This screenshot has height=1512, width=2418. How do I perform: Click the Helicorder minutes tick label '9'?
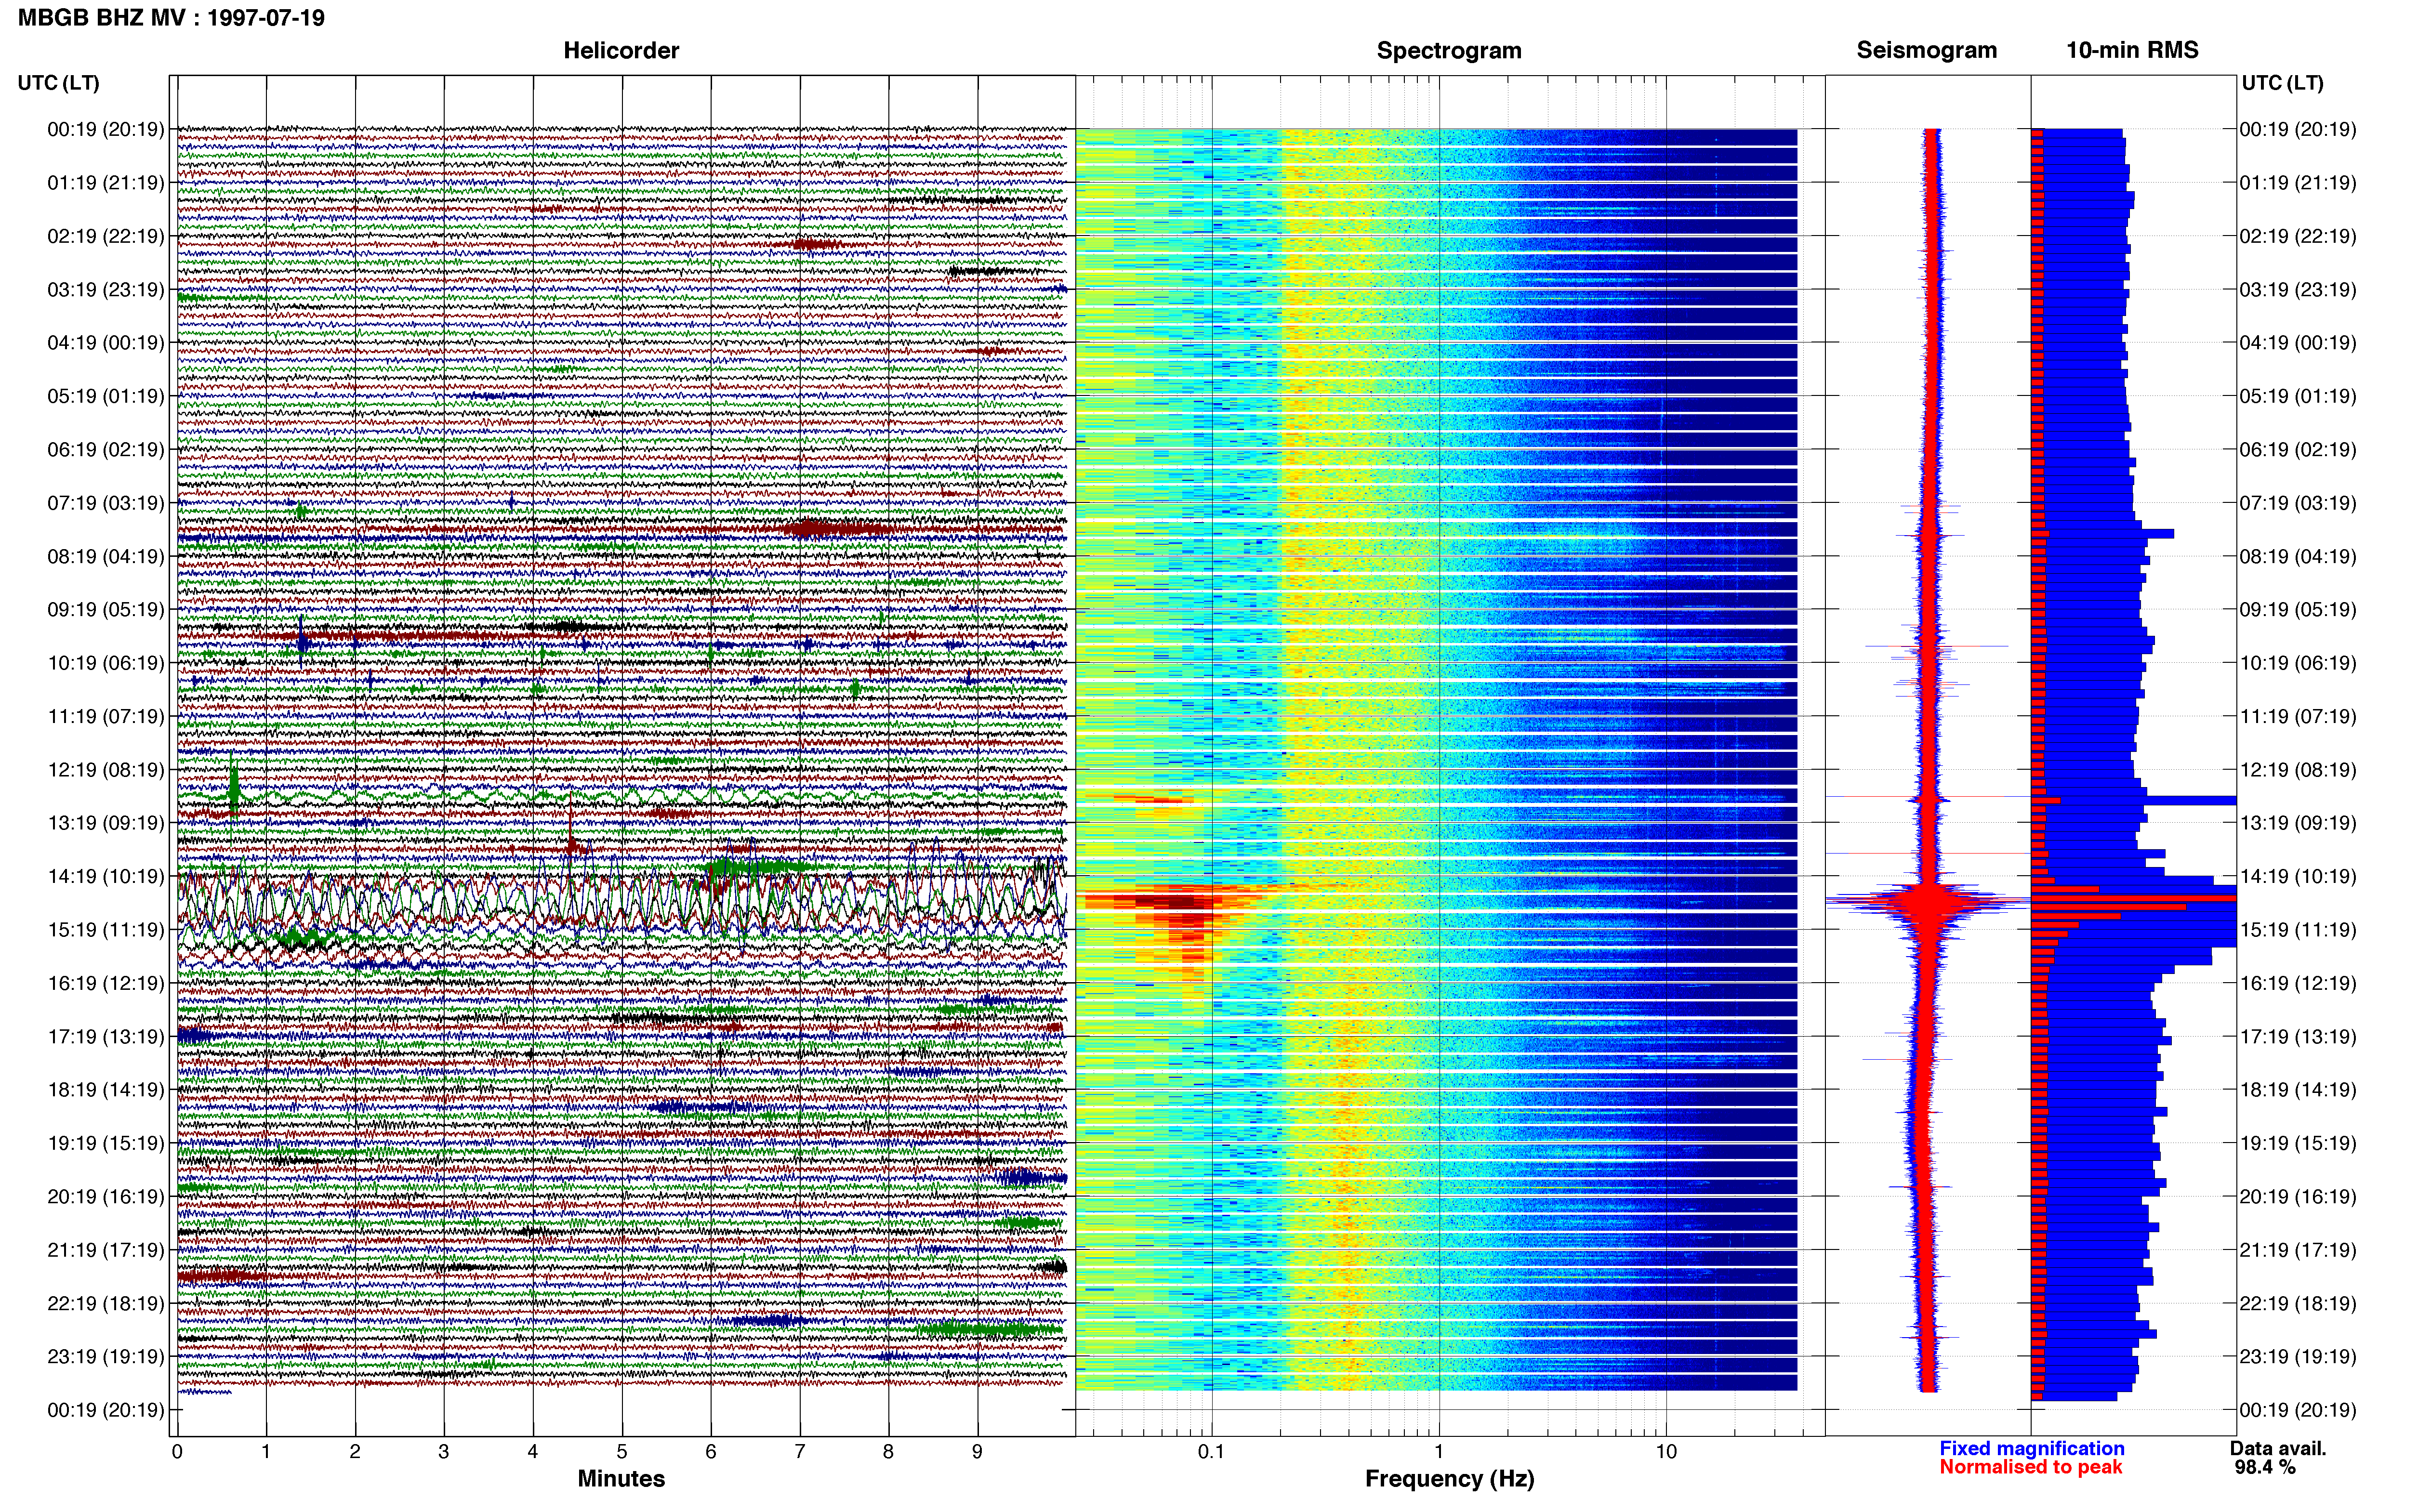tap(977, 1452)
